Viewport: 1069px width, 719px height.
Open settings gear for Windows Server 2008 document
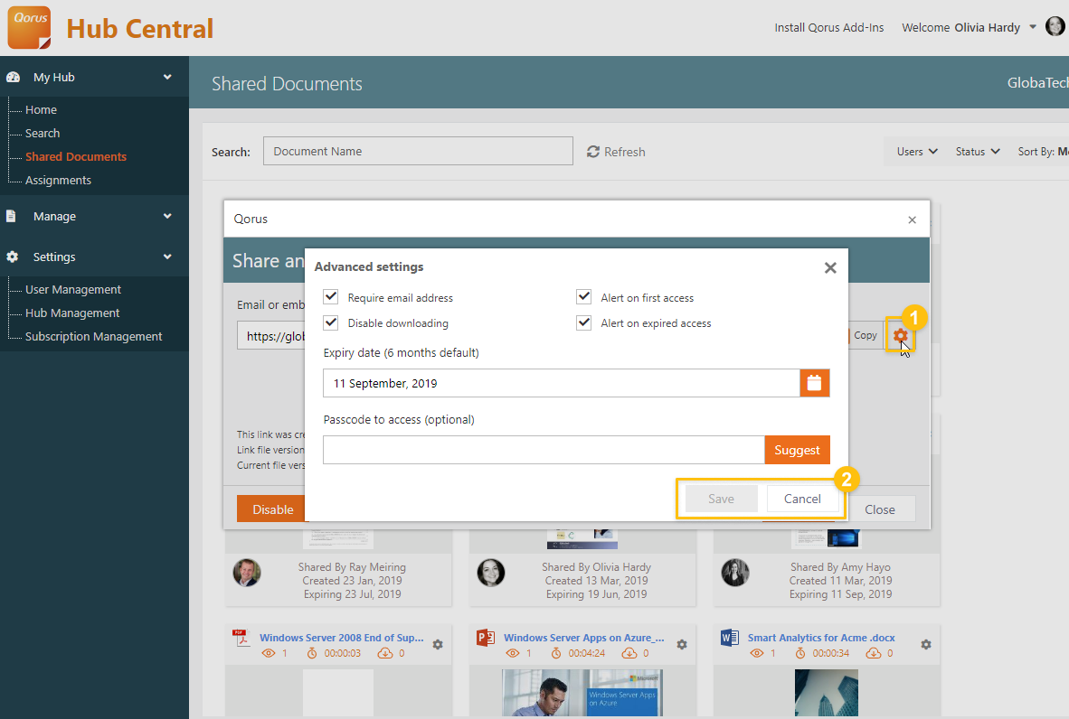point(438,644)
